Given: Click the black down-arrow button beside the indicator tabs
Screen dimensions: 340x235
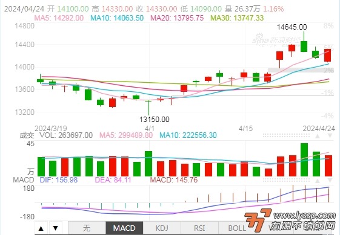Looking at the screenshot, I should coord(56,228).
